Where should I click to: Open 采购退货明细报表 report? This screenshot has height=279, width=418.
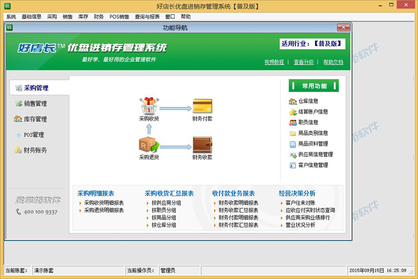pyautogui.click(x=104, y=210)
